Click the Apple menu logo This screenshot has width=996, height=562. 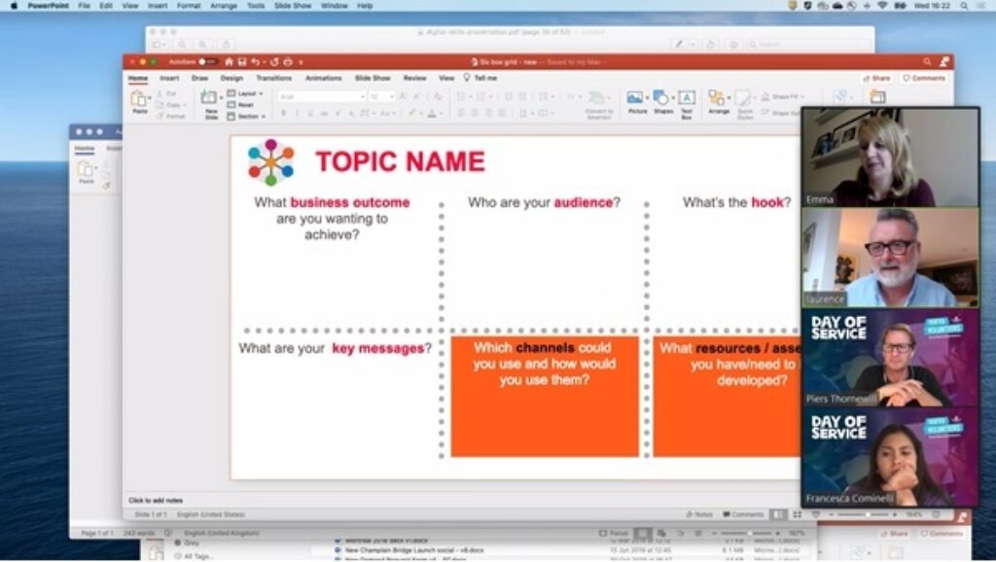click(x=14, y=6)
